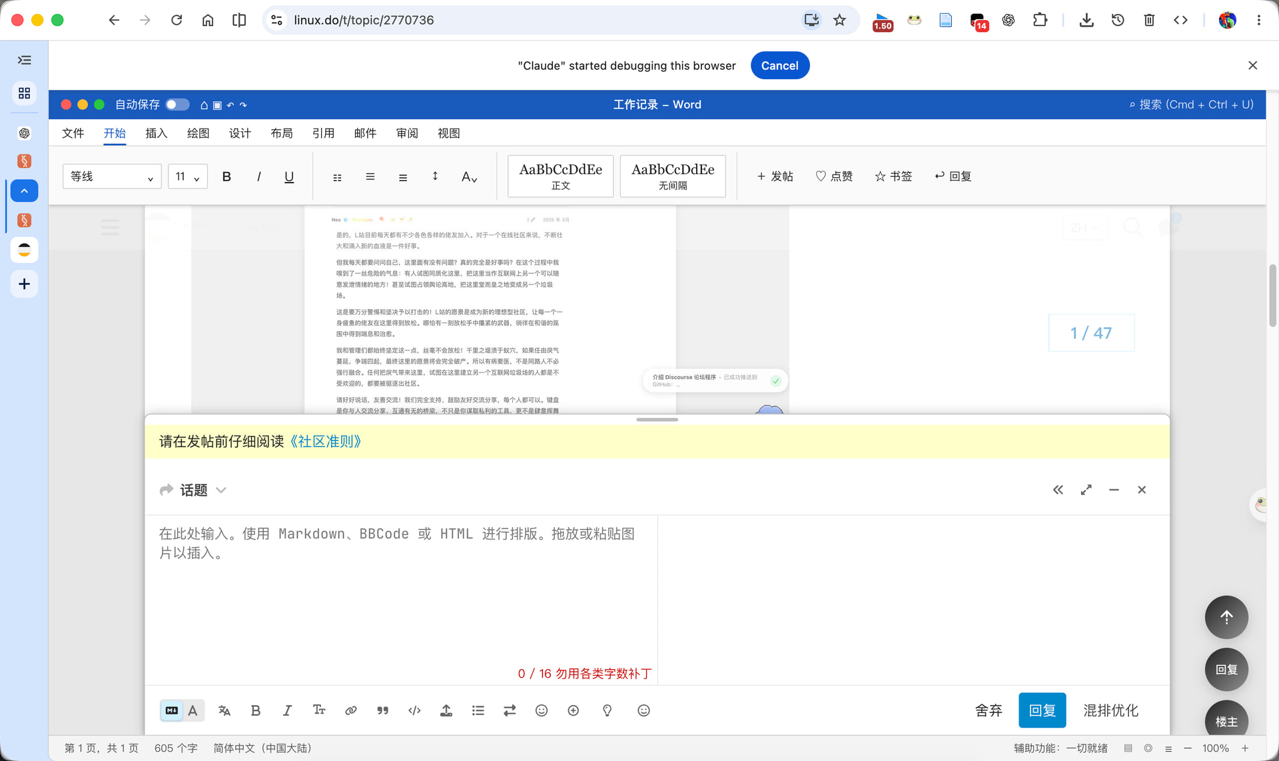Click the blue 回复 submit button

(1042, 710)
